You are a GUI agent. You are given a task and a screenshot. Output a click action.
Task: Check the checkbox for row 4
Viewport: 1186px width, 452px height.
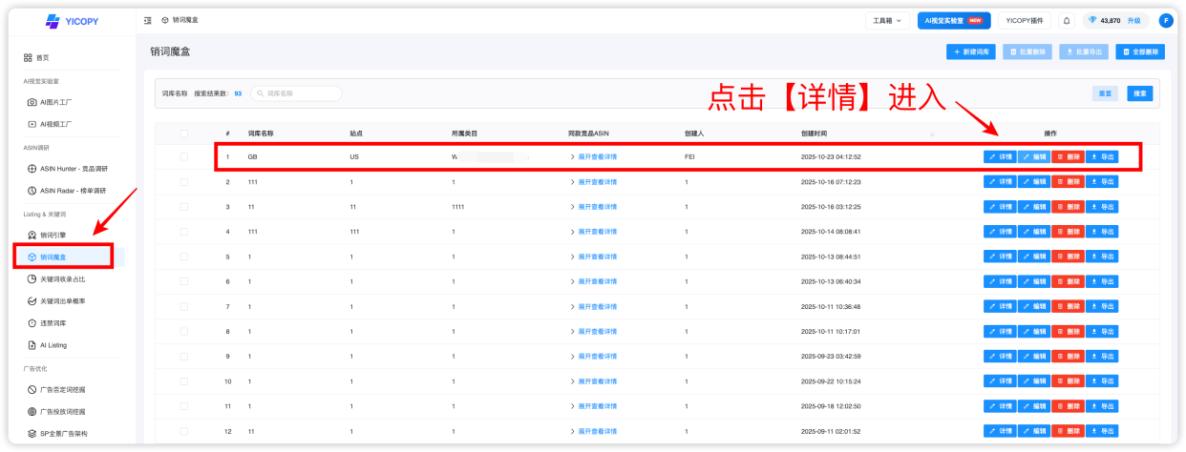183,231
